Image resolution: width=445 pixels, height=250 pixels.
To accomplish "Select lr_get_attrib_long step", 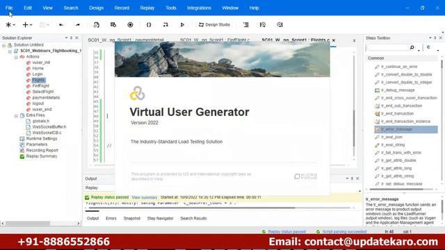I will pyautogui.click(x=396, y=168).
